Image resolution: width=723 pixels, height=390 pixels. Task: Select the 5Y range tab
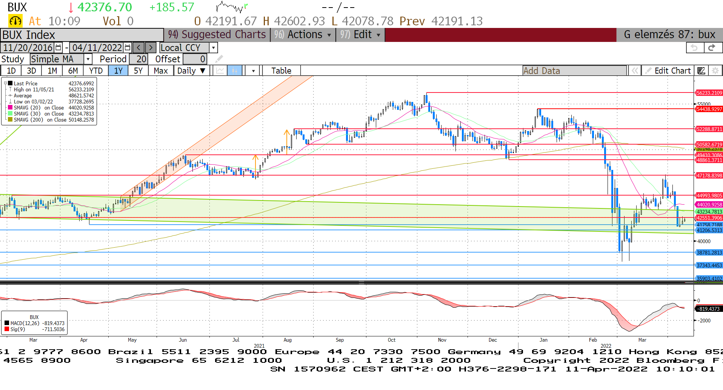pyautogui.click(x=138, y=71)
